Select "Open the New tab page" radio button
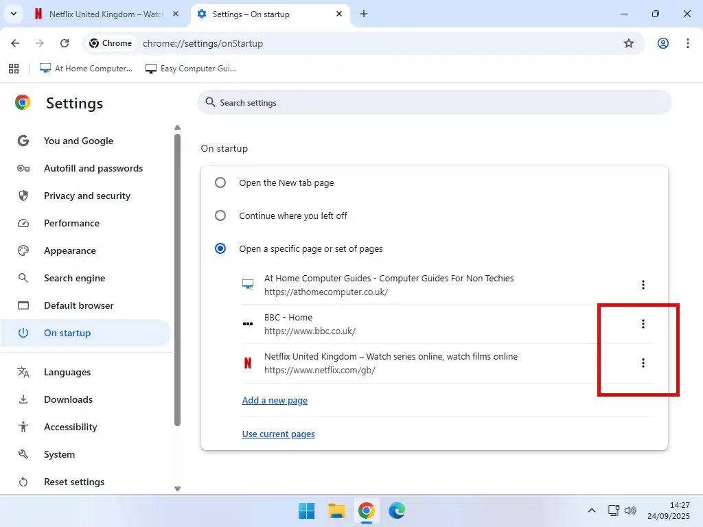This screenshot has width=703, height=527. pos(220,183)
